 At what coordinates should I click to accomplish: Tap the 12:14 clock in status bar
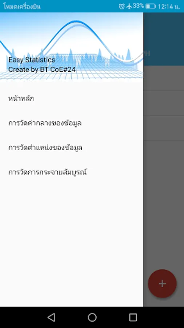click(169, 7)
